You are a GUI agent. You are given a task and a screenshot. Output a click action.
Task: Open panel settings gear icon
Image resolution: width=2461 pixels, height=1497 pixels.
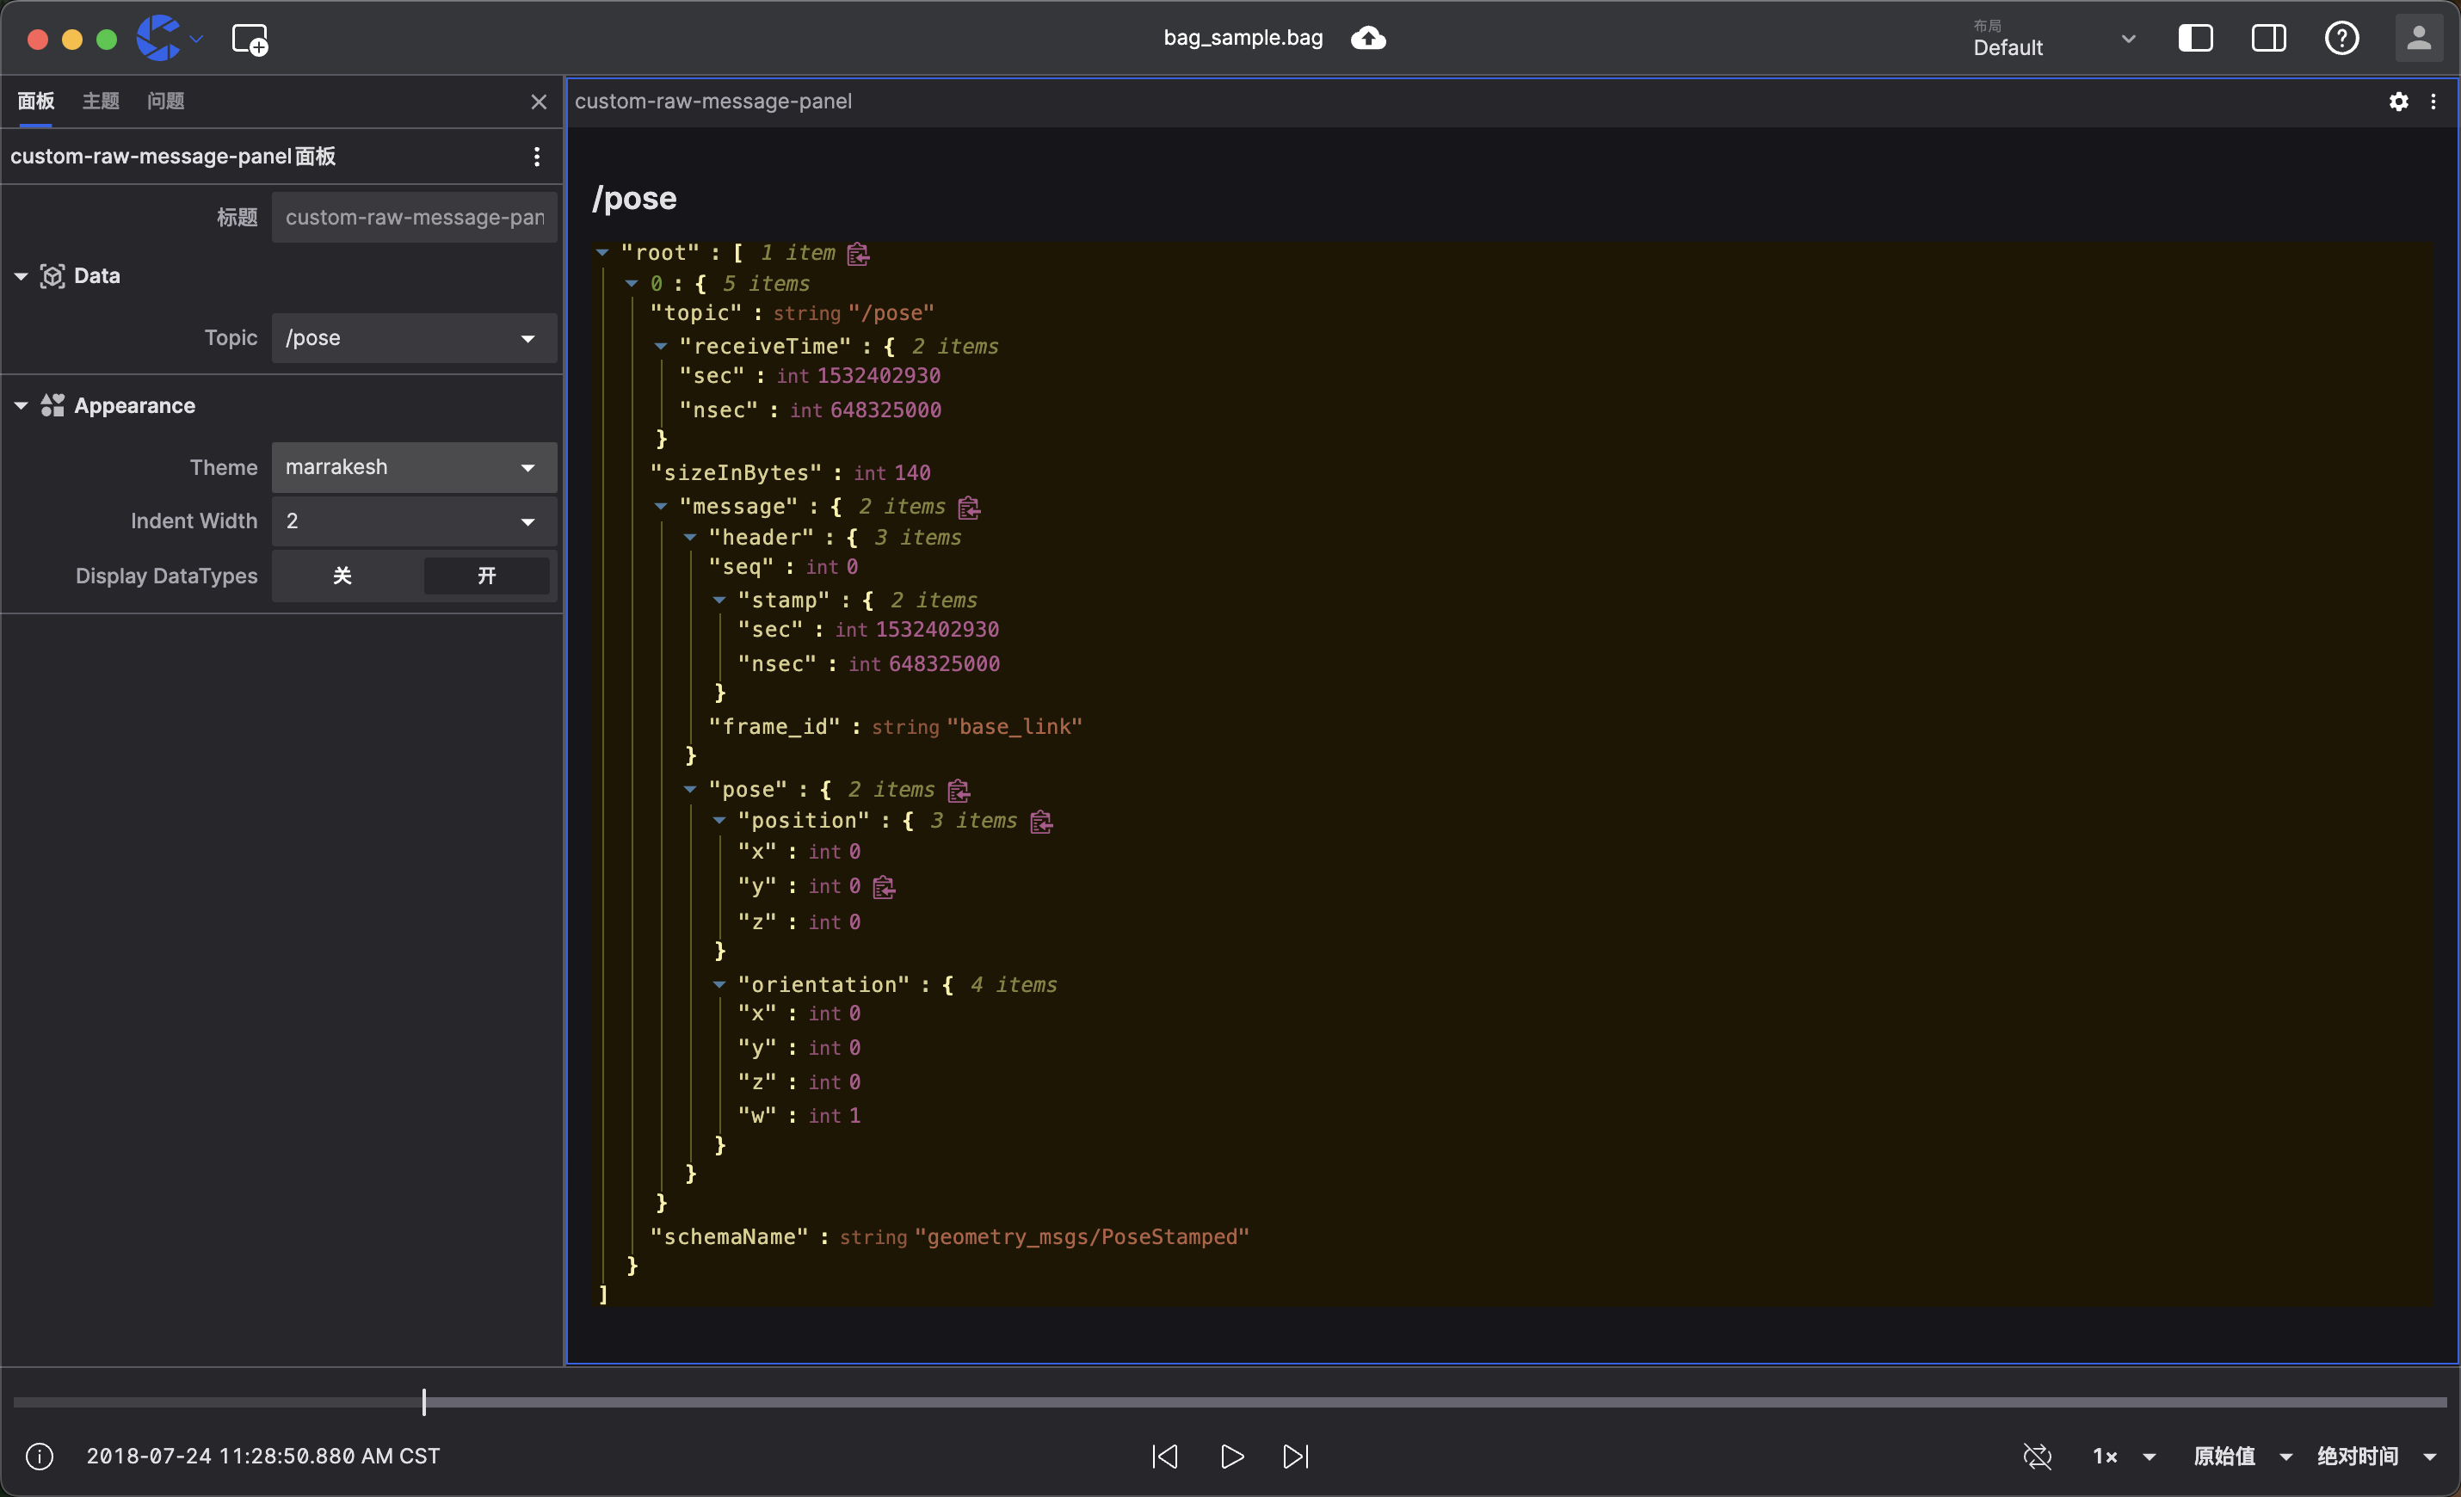coord(2398,101)
